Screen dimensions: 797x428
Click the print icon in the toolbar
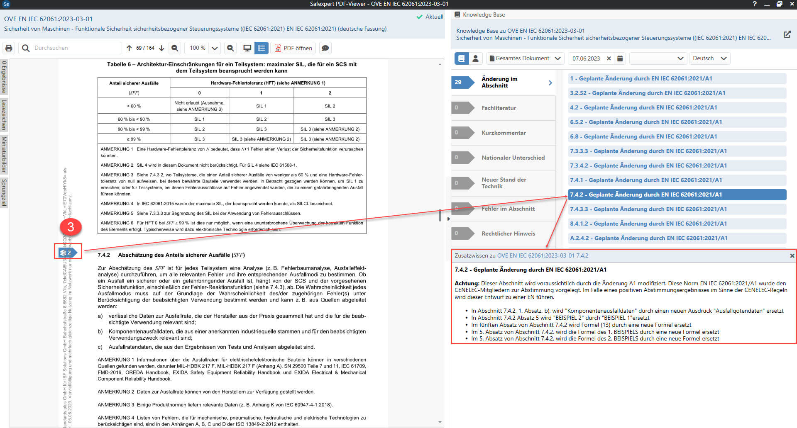tap(9, 48)
